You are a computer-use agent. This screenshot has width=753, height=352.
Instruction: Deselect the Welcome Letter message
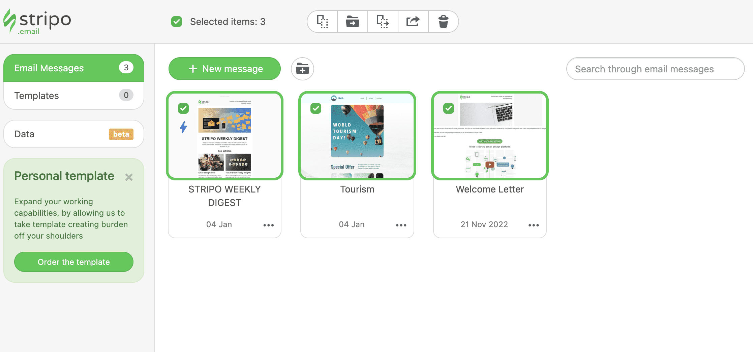[x=448, y=108]
